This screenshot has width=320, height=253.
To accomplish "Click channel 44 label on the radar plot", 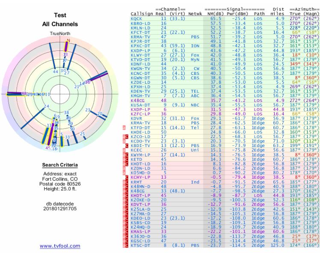I will [x=55, y=72].
